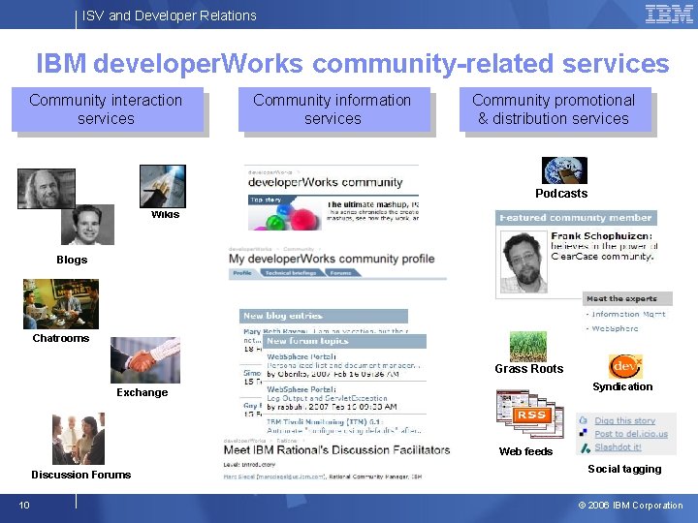Screen dimensions: 698x523
Task: Click the dev Syndication icon
Action: tap(625, 366)
